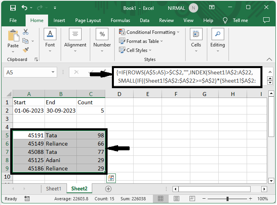Viewport: 277px width, 205px height.
Task: Open the View tab
Action: tap(188, 20)
